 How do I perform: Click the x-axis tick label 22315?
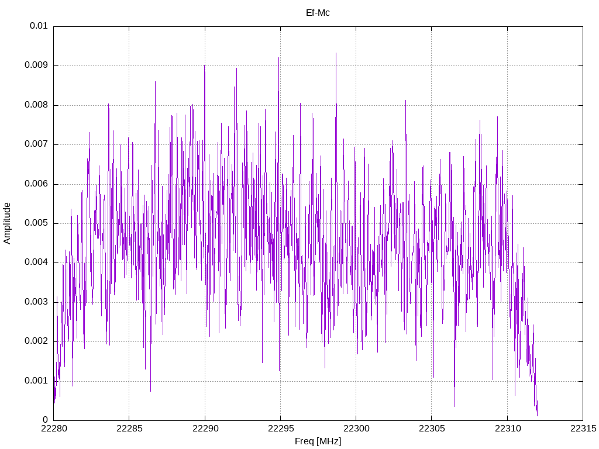tap(583, 429)
